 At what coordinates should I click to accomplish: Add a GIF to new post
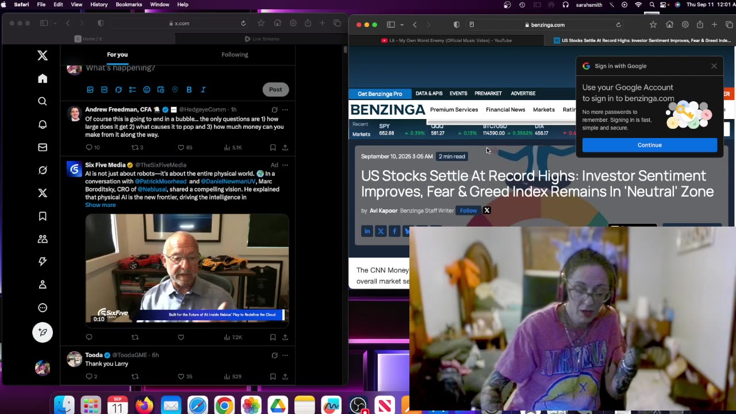(x=104, y=90)
